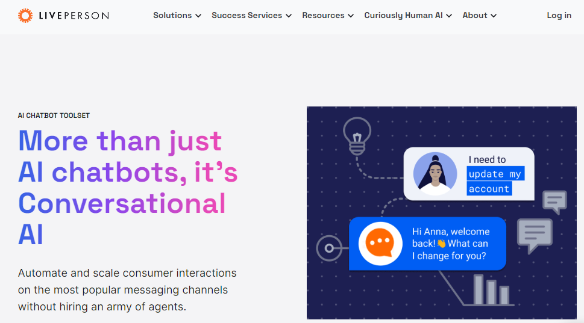The width and height of the screenshot is (584, 323).
Task: Click the circular target icon left of blue bubble
Action: click(x=329, y=248)
